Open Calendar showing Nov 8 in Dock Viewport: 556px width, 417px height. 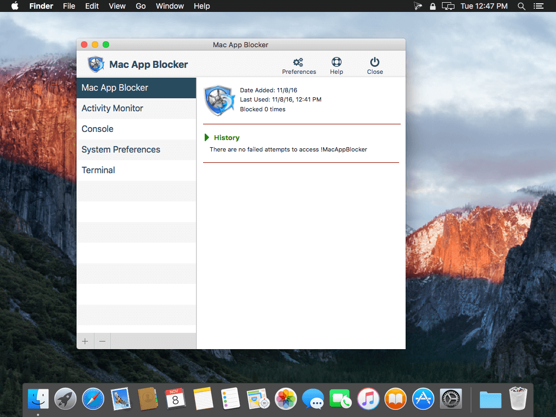tap(175, 399)
